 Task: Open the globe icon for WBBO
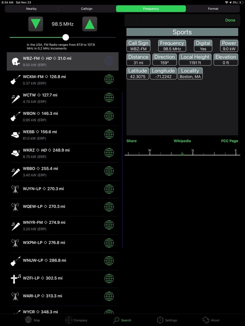(109, 171)
